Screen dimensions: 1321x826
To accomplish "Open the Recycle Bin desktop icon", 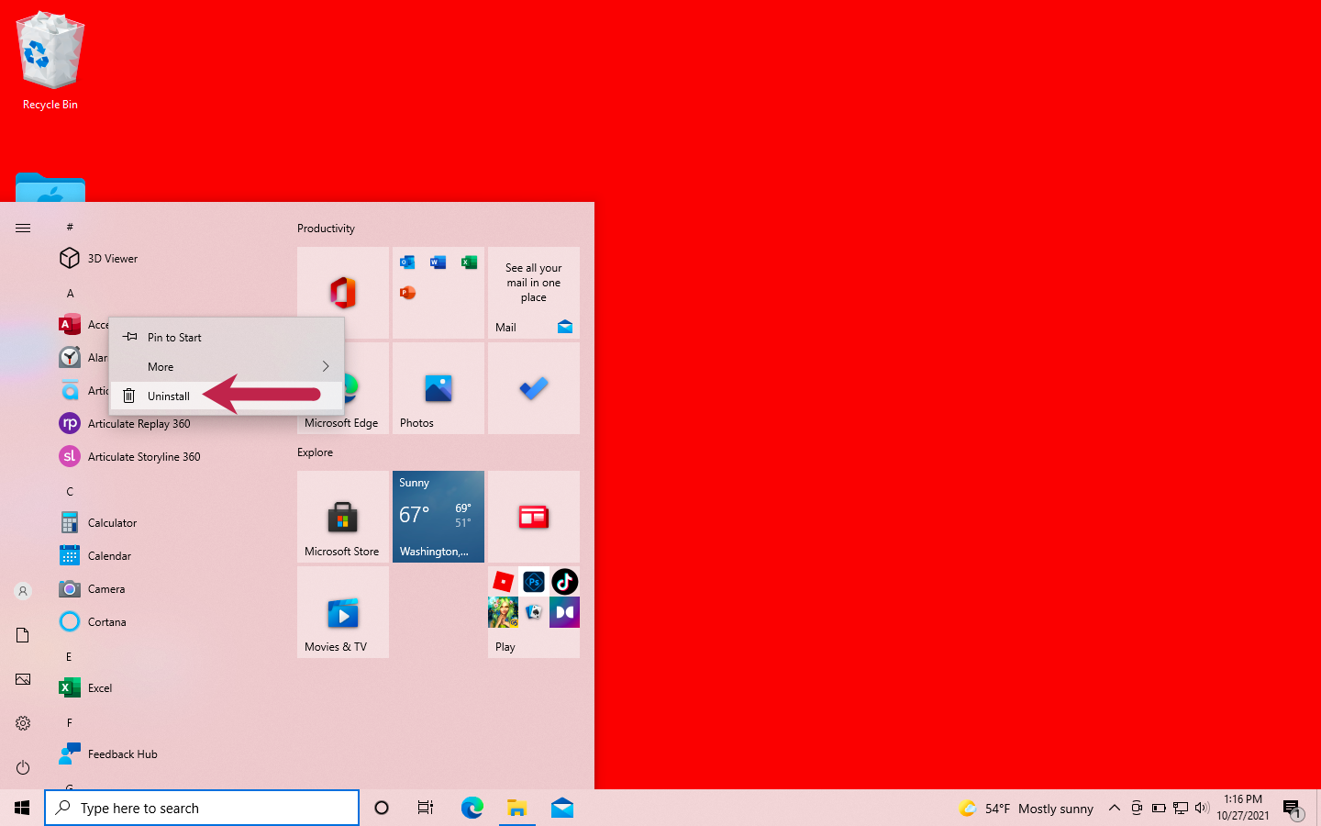I will [x=50, y=61].
